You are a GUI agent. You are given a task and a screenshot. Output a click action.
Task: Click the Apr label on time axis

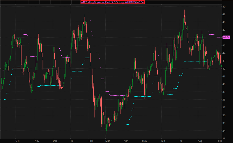(126, 141)
